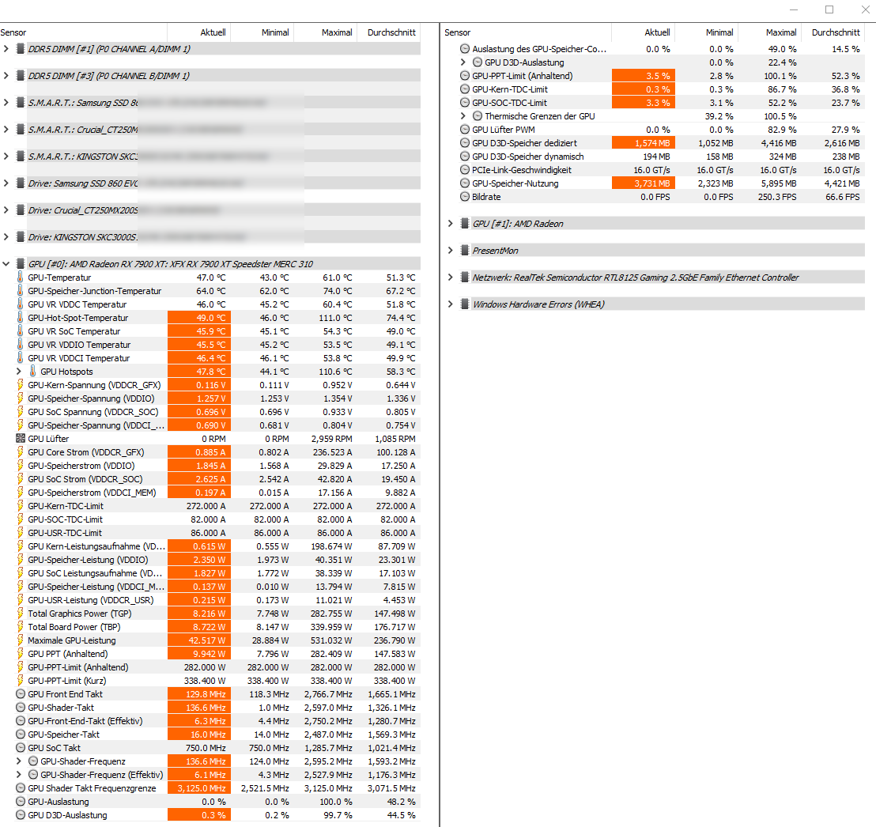876x827 pixels.
Task: Select Auslastung des GPU-Speicher-Co… row
Action: pos(654,48)
